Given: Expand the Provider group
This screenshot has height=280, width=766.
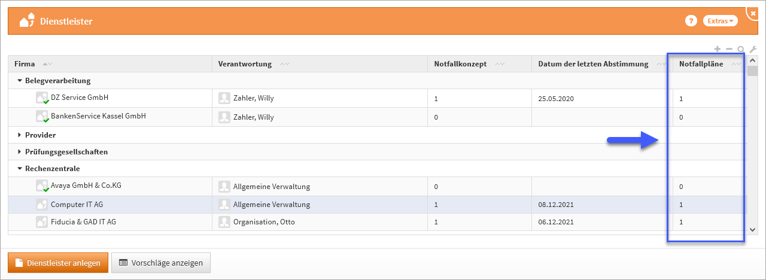Looking at the screenshot, I should point(20,135).
